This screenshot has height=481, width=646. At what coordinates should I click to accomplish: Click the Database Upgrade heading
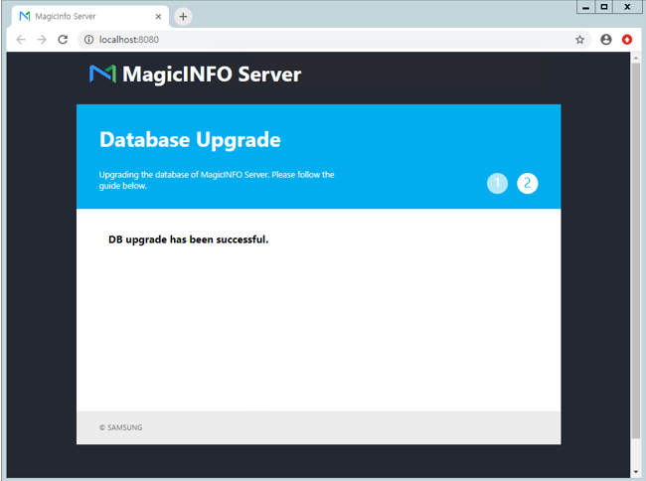pos(190,139)
